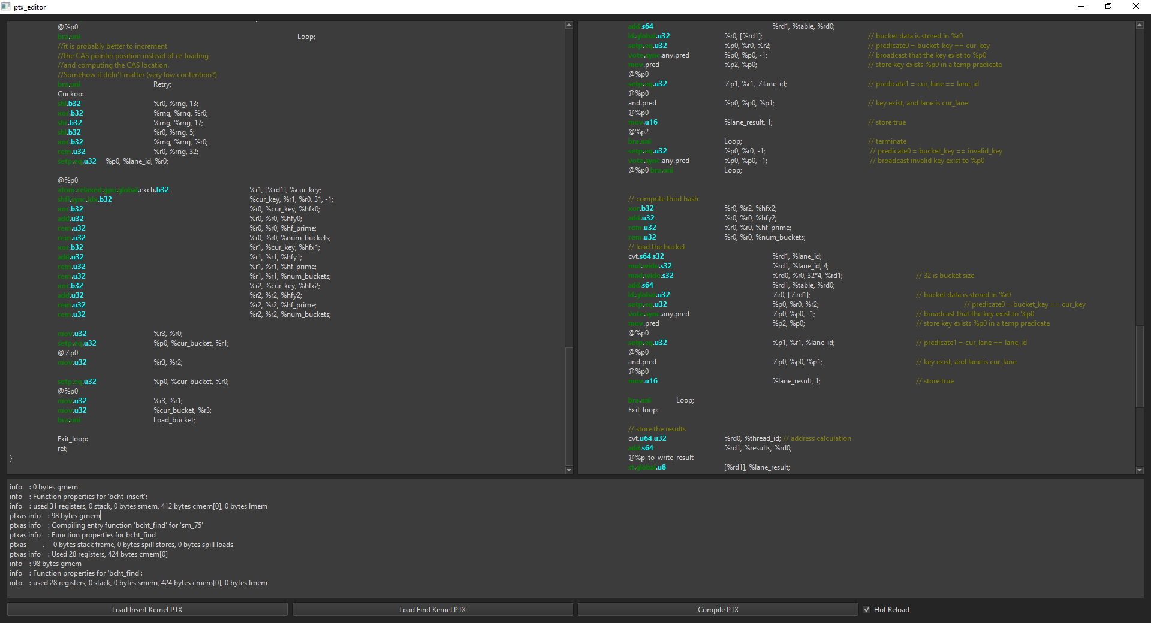Click the '%rd0, %r0, 32*4, %rd1;' operands
The image size is (1151, 623).
click(x=807, y=276)
